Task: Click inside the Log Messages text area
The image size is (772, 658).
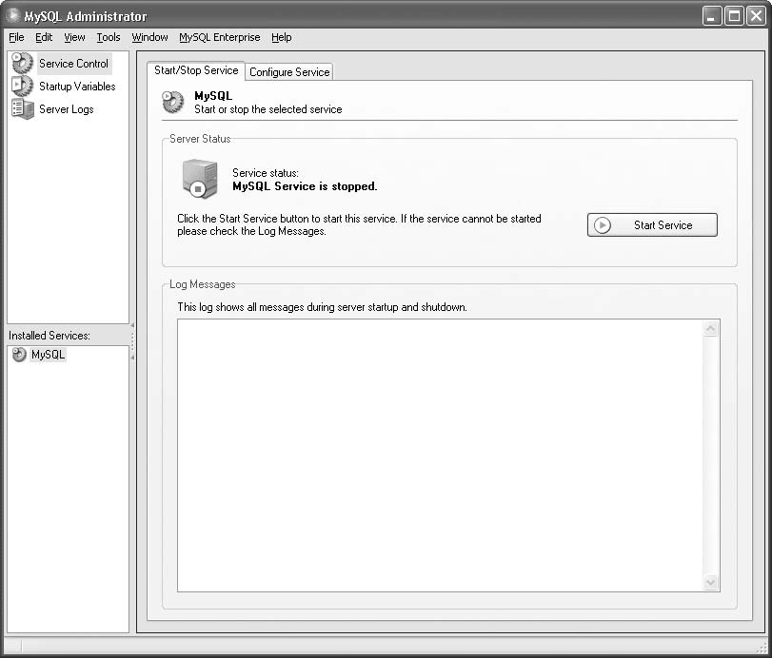Action: point(438,455)
